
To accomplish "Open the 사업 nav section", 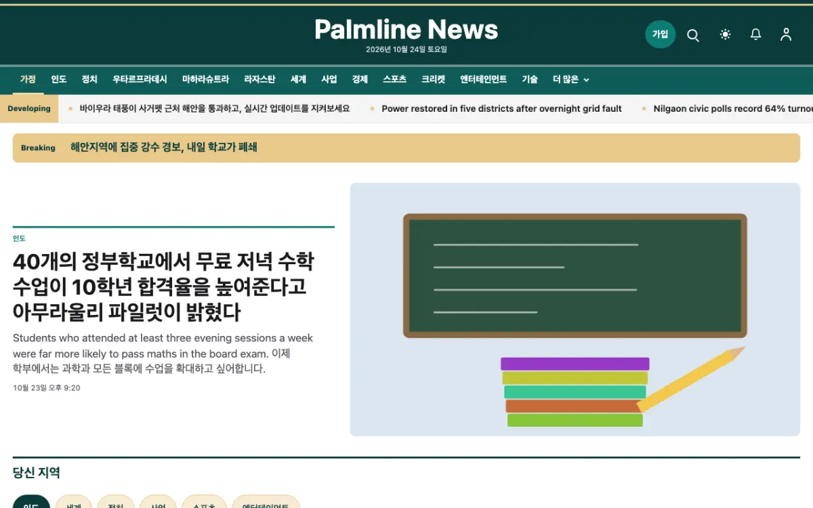I will pos(329,79).
